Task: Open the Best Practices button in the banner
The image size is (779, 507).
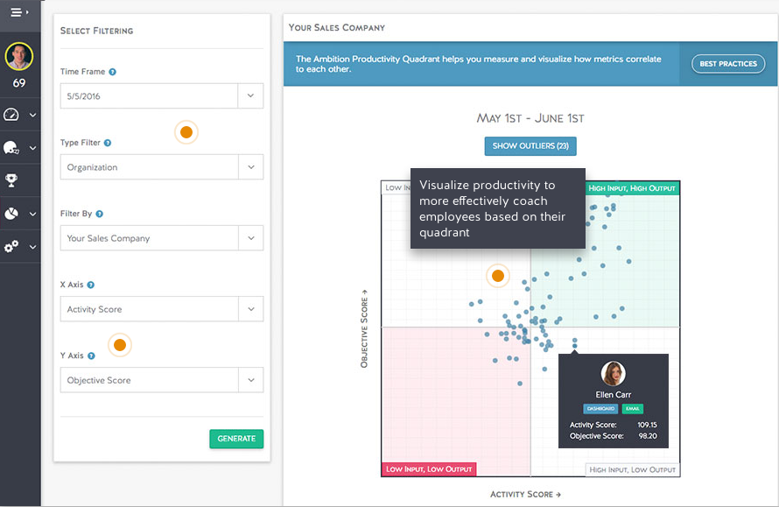Action: pyautogui.click(x=727, y=64)
